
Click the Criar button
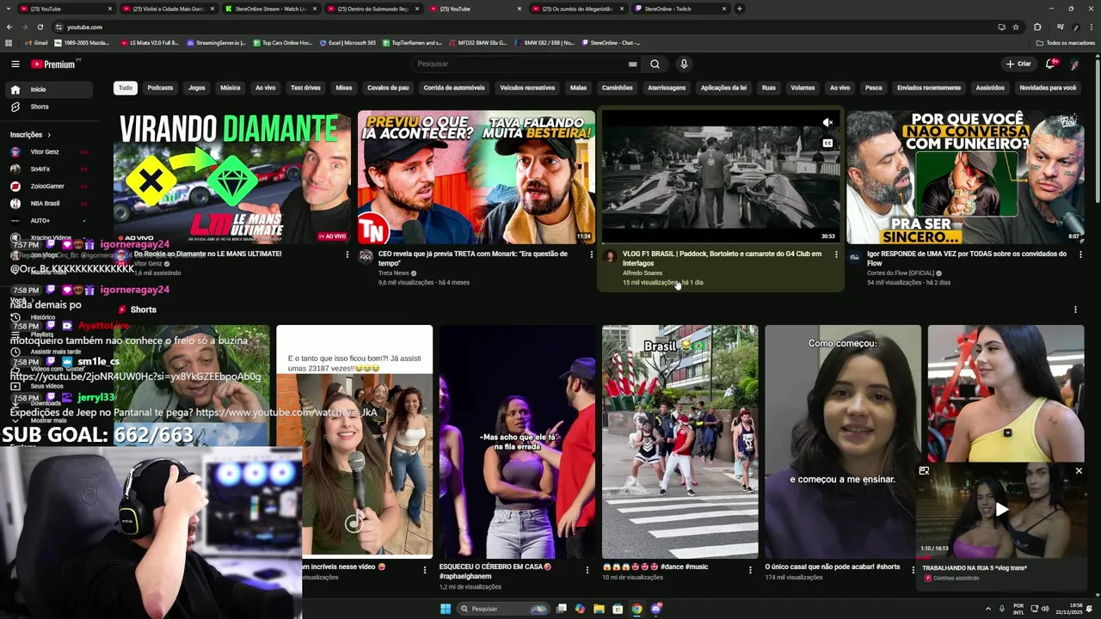(1018, 64)
